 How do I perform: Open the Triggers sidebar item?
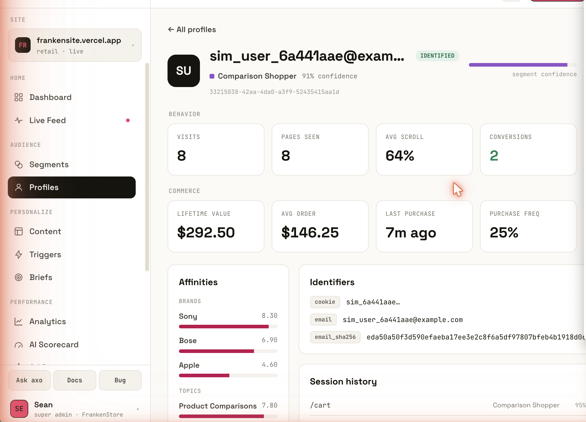(x=72, y=255)
